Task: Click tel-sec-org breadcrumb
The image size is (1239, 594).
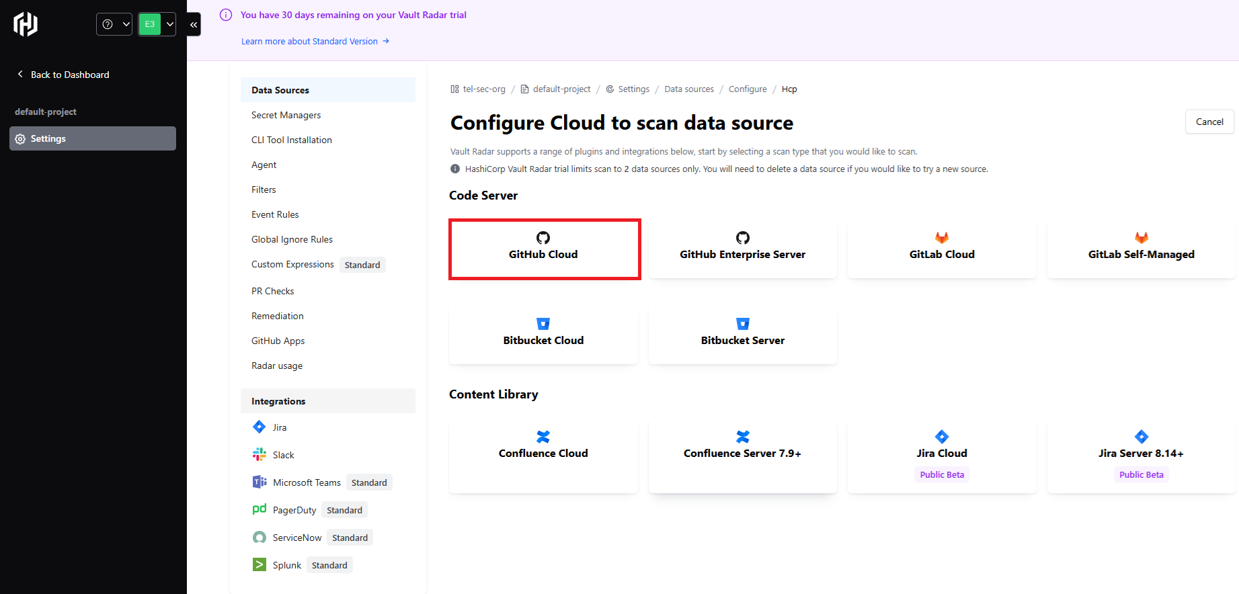Action: [484, 89]
